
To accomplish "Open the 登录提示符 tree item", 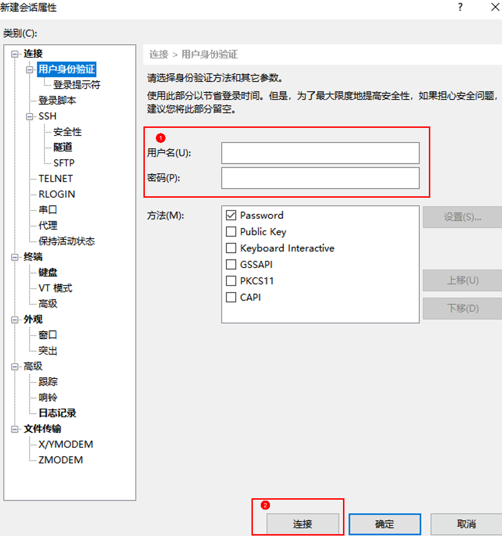I will [x=77, y=85].
